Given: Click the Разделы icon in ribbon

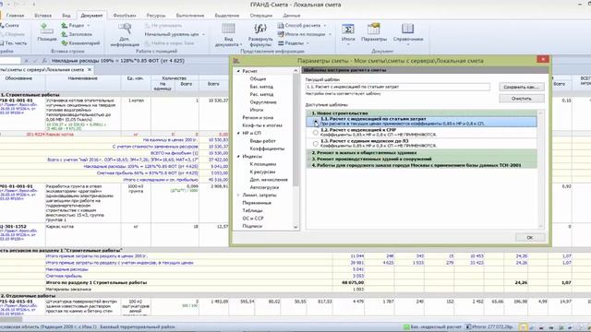Looking at the screenshot, I should 281,43.
